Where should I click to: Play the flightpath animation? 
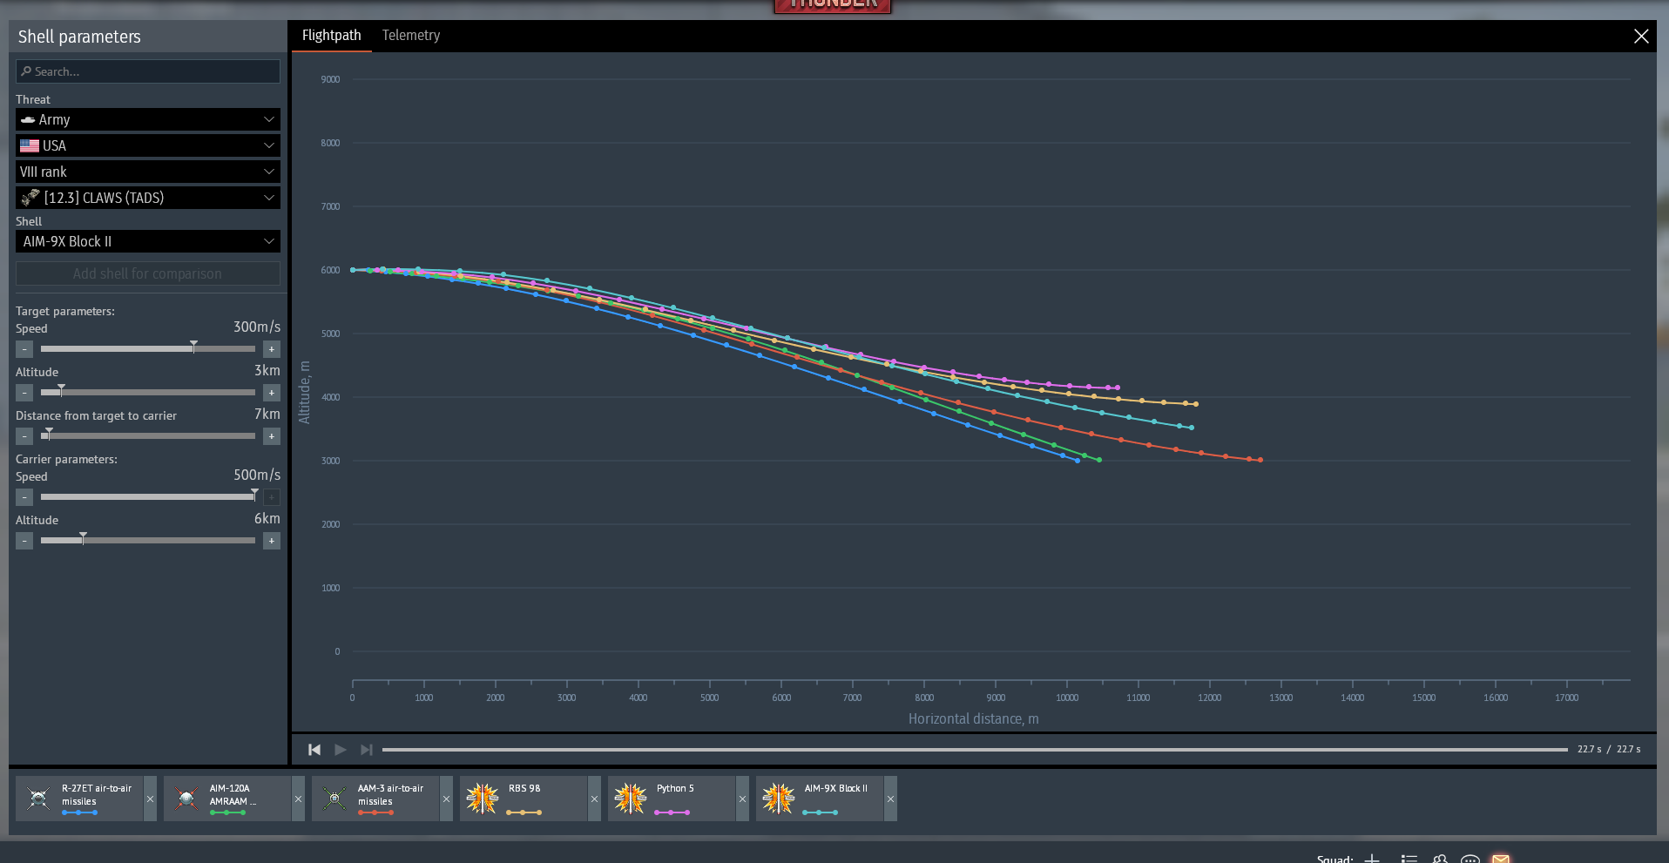[341, 750]
